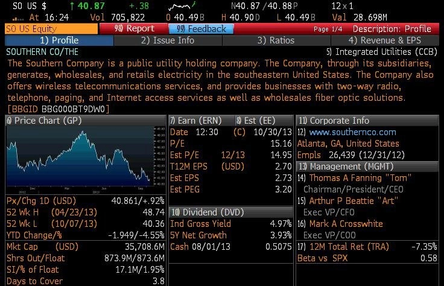Open the 98) Report button
The image size is (444, 286).
pyautogui.click(x=134, y=28)
